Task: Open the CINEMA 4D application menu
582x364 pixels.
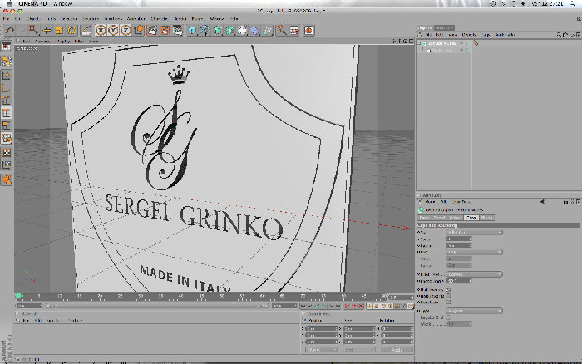Action: [x=32, y=3]
